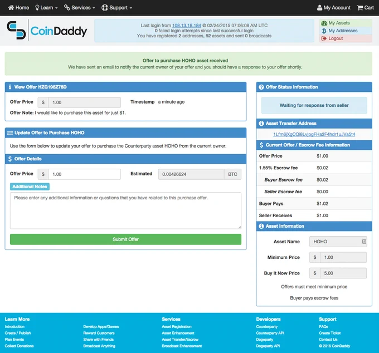Viewport: 379px width, 353px height.
Task: Open footer Introduction link
Action: tap(14, 327)
